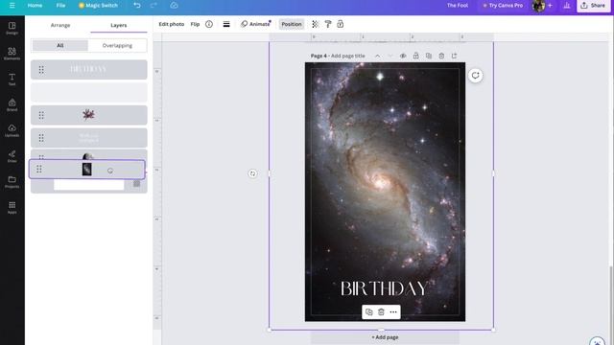This screenshot has width=614, height=345.
Task: Click the rotate handle left of canvas
Action: coord(252,173)
